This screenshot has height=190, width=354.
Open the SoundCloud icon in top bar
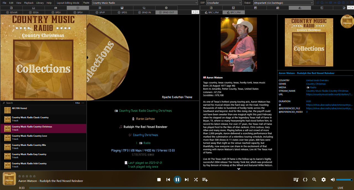(335, 2)
